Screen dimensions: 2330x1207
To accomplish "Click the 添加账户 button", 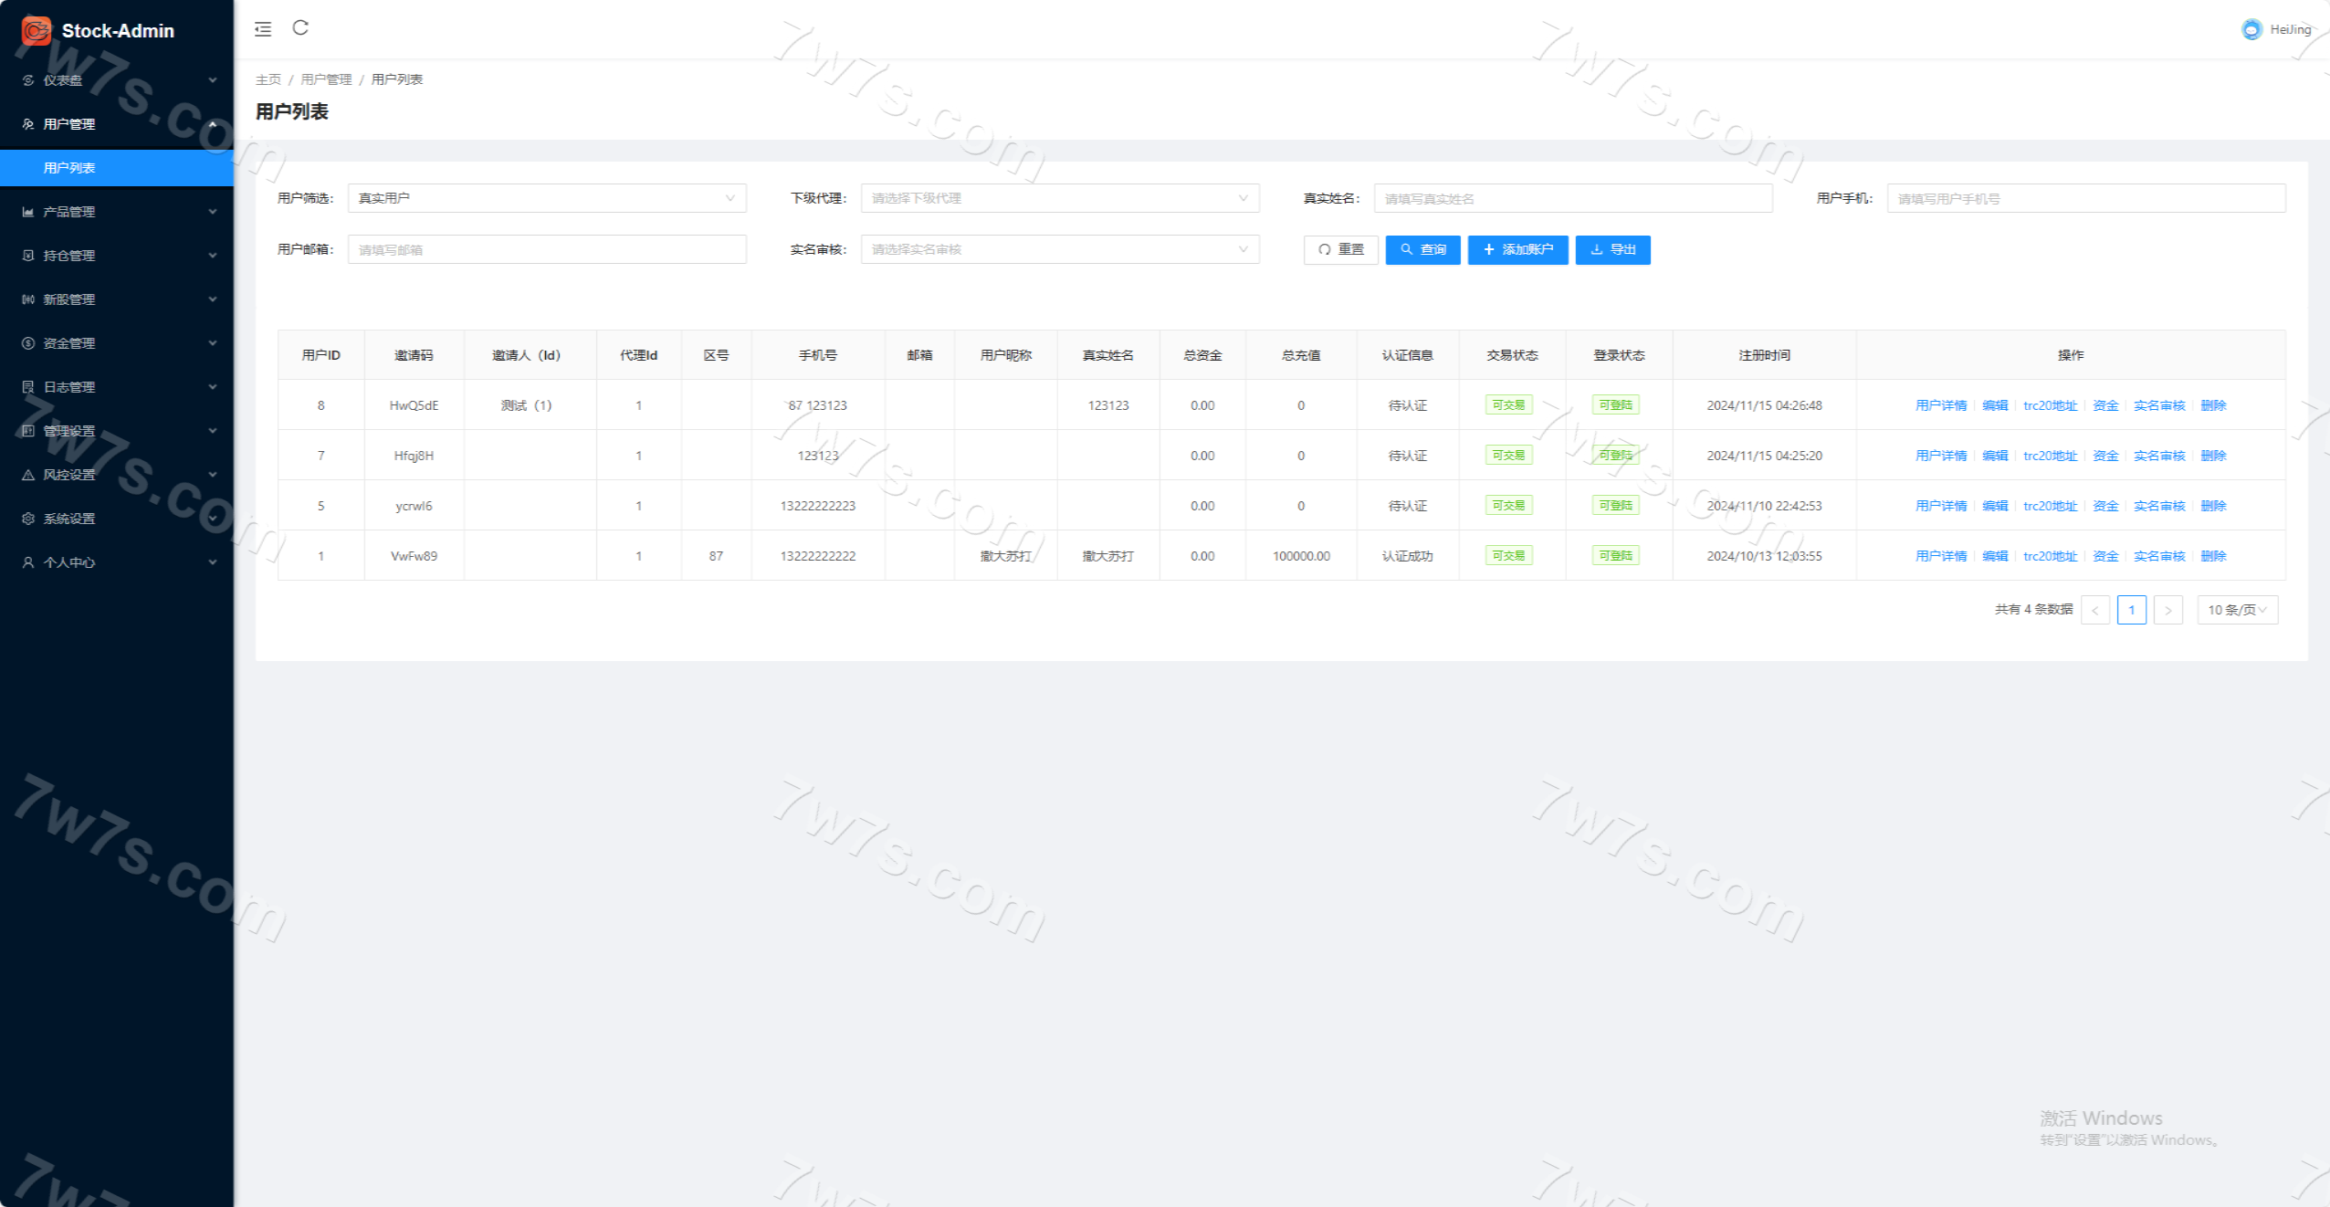I will (x=1517, y=249).
